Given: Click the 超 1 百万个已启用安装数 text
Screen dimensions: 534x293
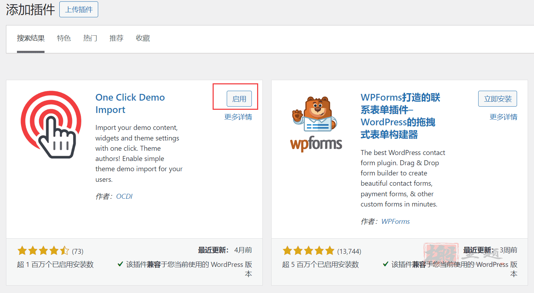Looking at the screenshot, I should tap(55, 264).
